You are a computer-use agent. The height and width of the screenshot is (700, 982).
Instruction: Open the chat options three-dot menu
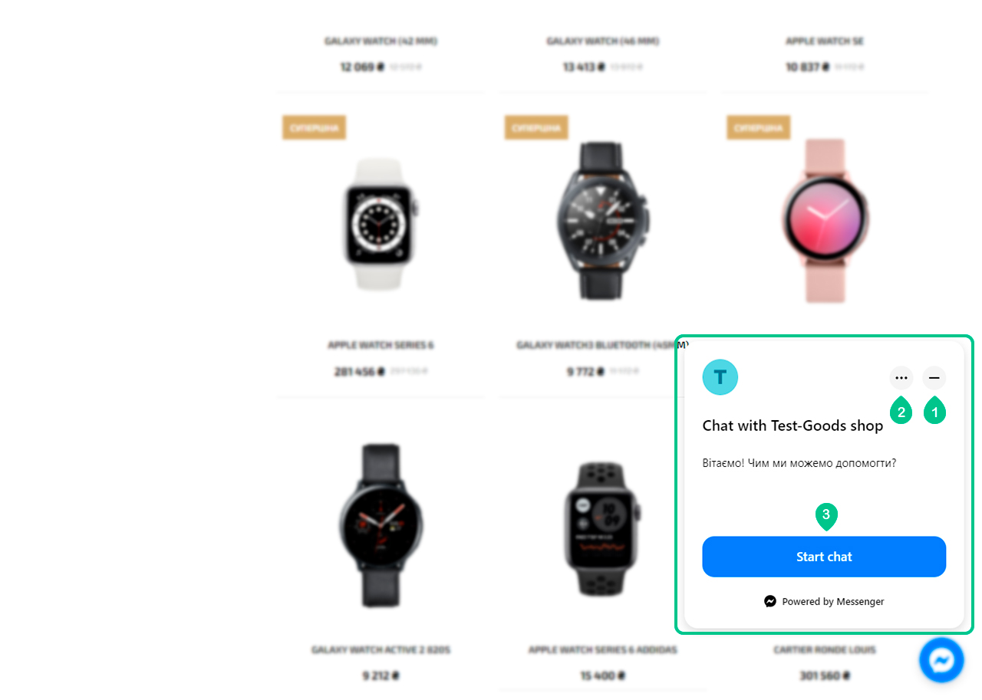pos(901,378)
